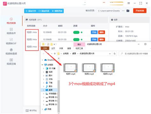
Task: Click the green progress bar of 视频1.mov
Action: tap(76, 32)
